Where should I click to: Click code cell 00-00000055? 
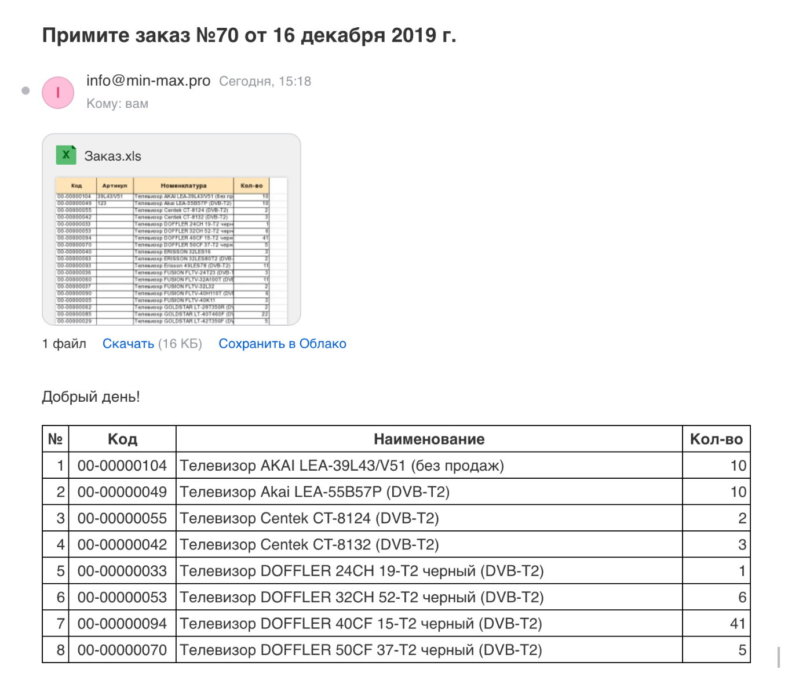122,518
